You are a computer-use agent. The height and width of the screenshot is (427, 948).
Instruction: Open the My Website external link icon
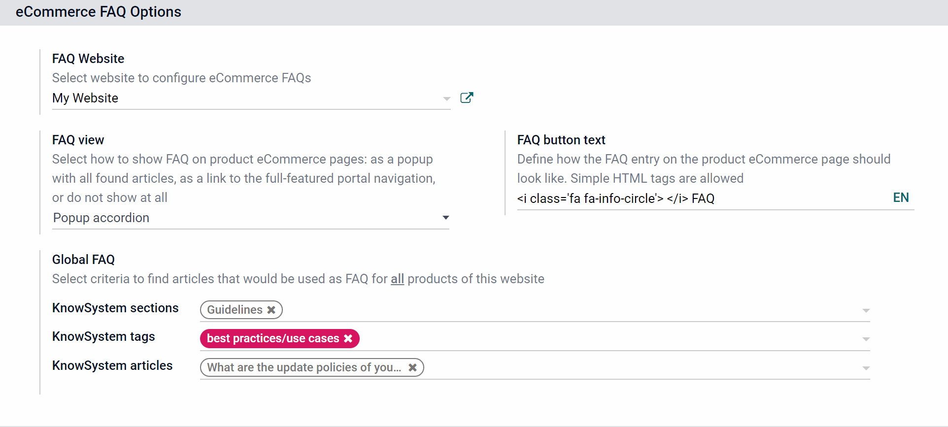click(467, 98)
